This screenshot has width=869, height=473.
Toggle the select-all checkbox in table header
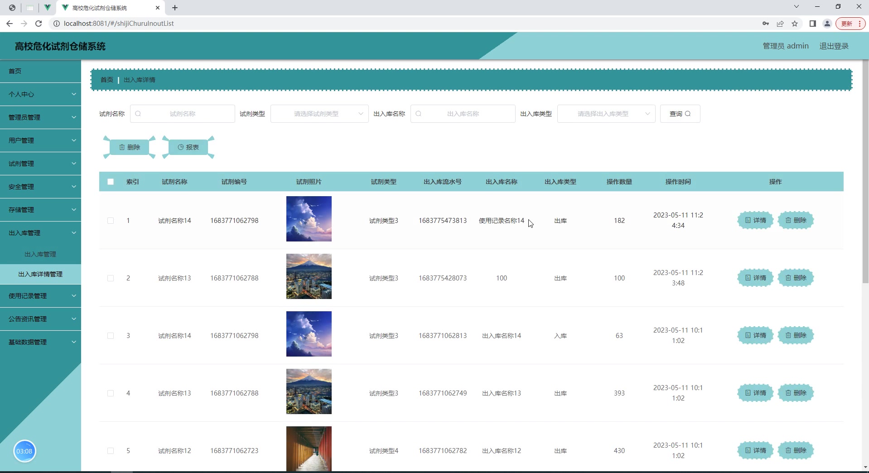click(x=111, y=182)
